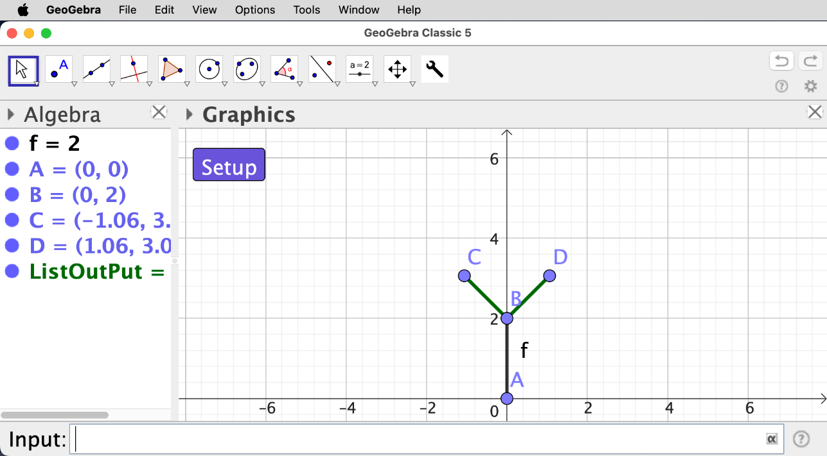Choose the Ellipse conic tool

coord(247,69)
